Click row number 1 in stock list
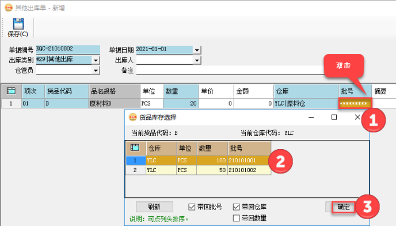The width and height of the screenshot is (396, 226). click(136, 160)
